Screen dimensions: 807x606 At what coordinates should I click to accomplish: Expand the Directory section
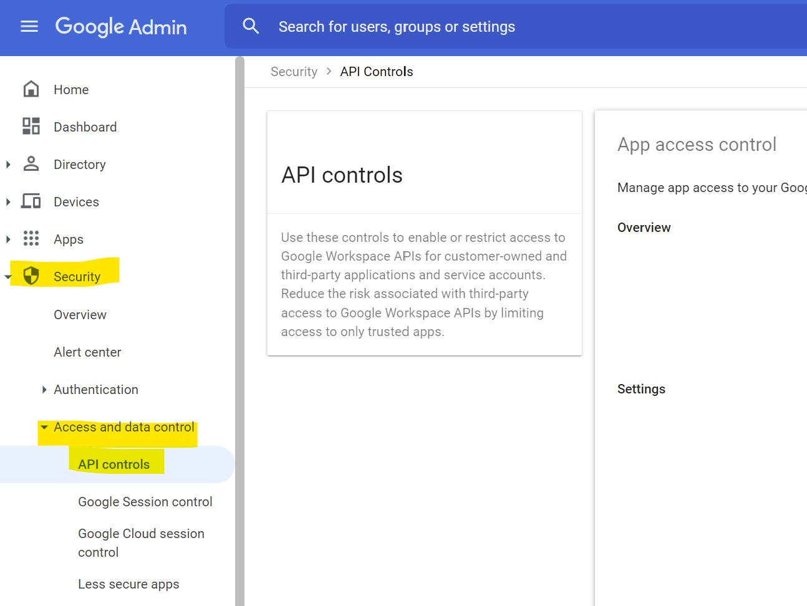pos(8,164)
